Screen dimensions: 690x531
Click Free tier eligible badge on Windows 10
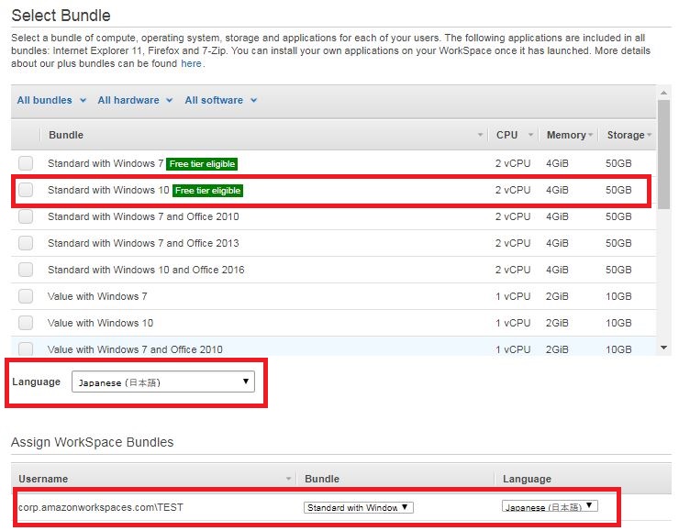pos(207,191)
